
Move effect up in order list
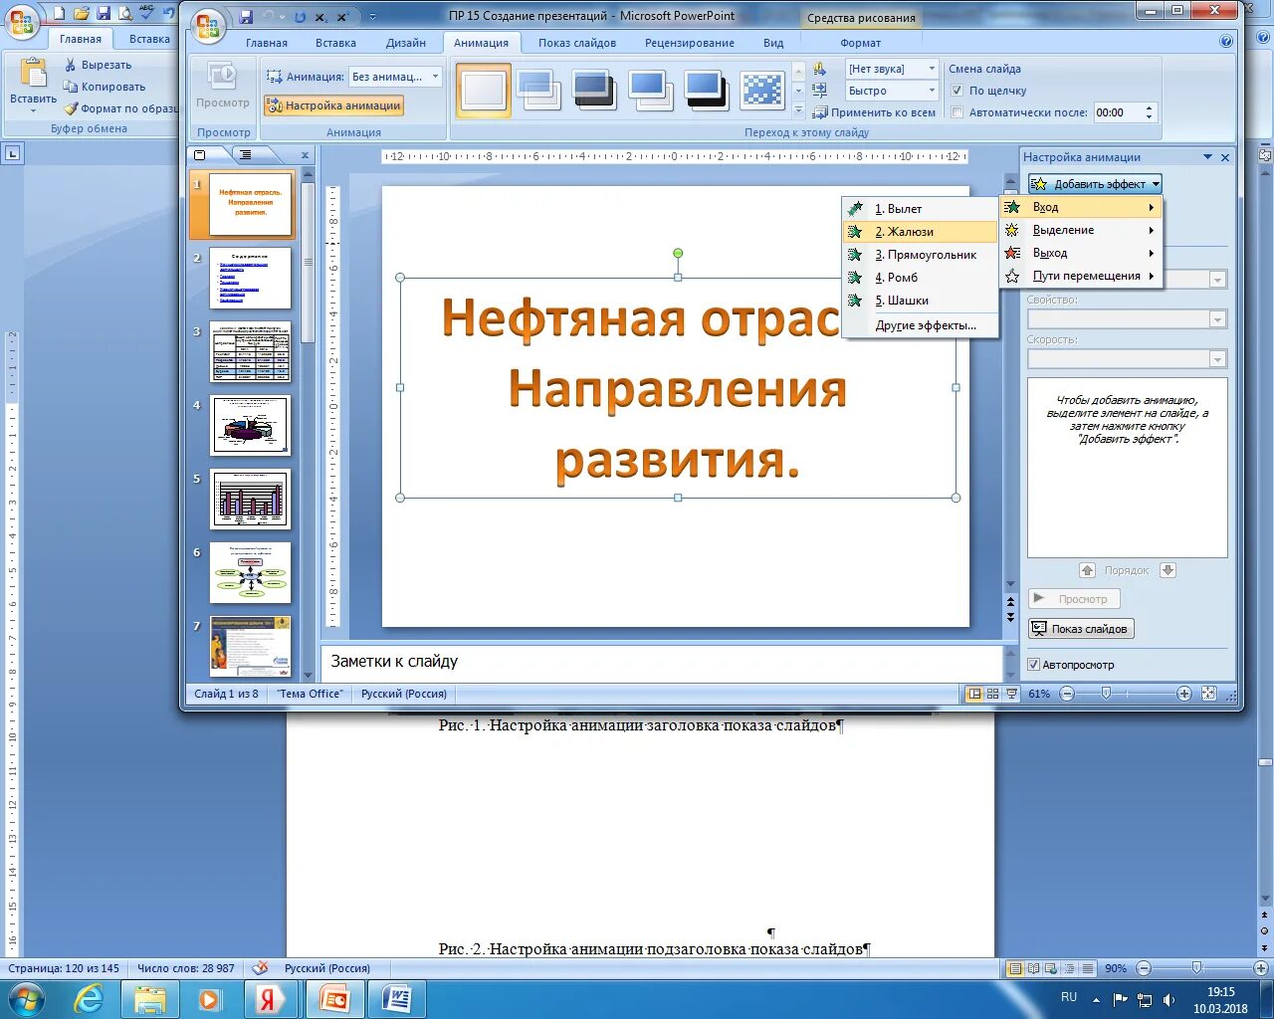[x=1087, y=570]
